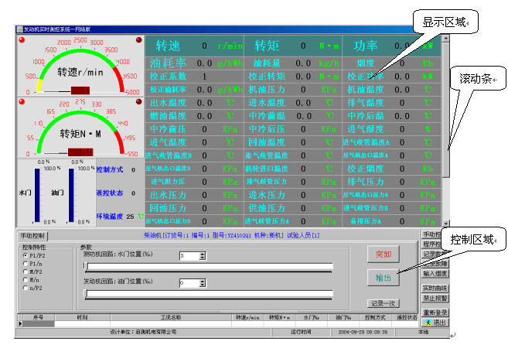Viewport: 508px width, 345px height.
Task: Click red indicator light left of speed gauge
Action: coord(21,39)
